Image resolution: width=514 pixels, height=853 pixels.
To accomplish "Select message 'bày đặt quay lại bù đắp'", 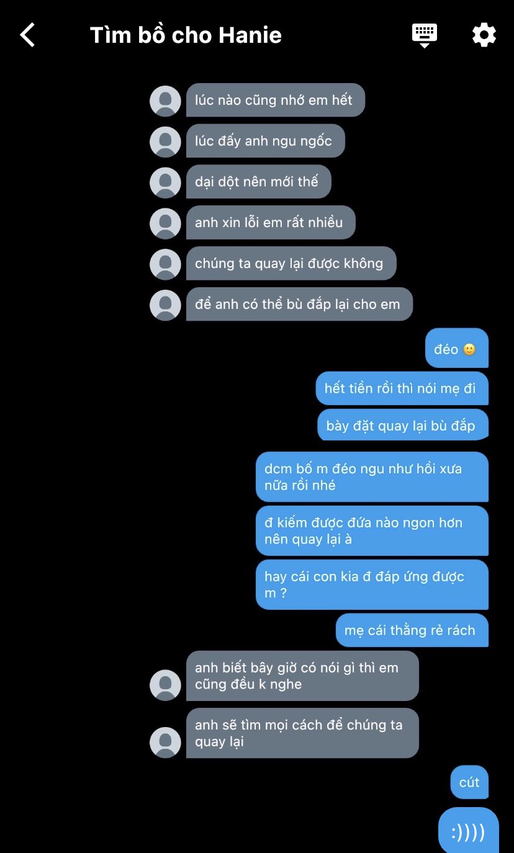I will click(404, 426).
